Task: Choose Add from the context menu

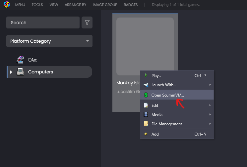Action: click(155, 134)
